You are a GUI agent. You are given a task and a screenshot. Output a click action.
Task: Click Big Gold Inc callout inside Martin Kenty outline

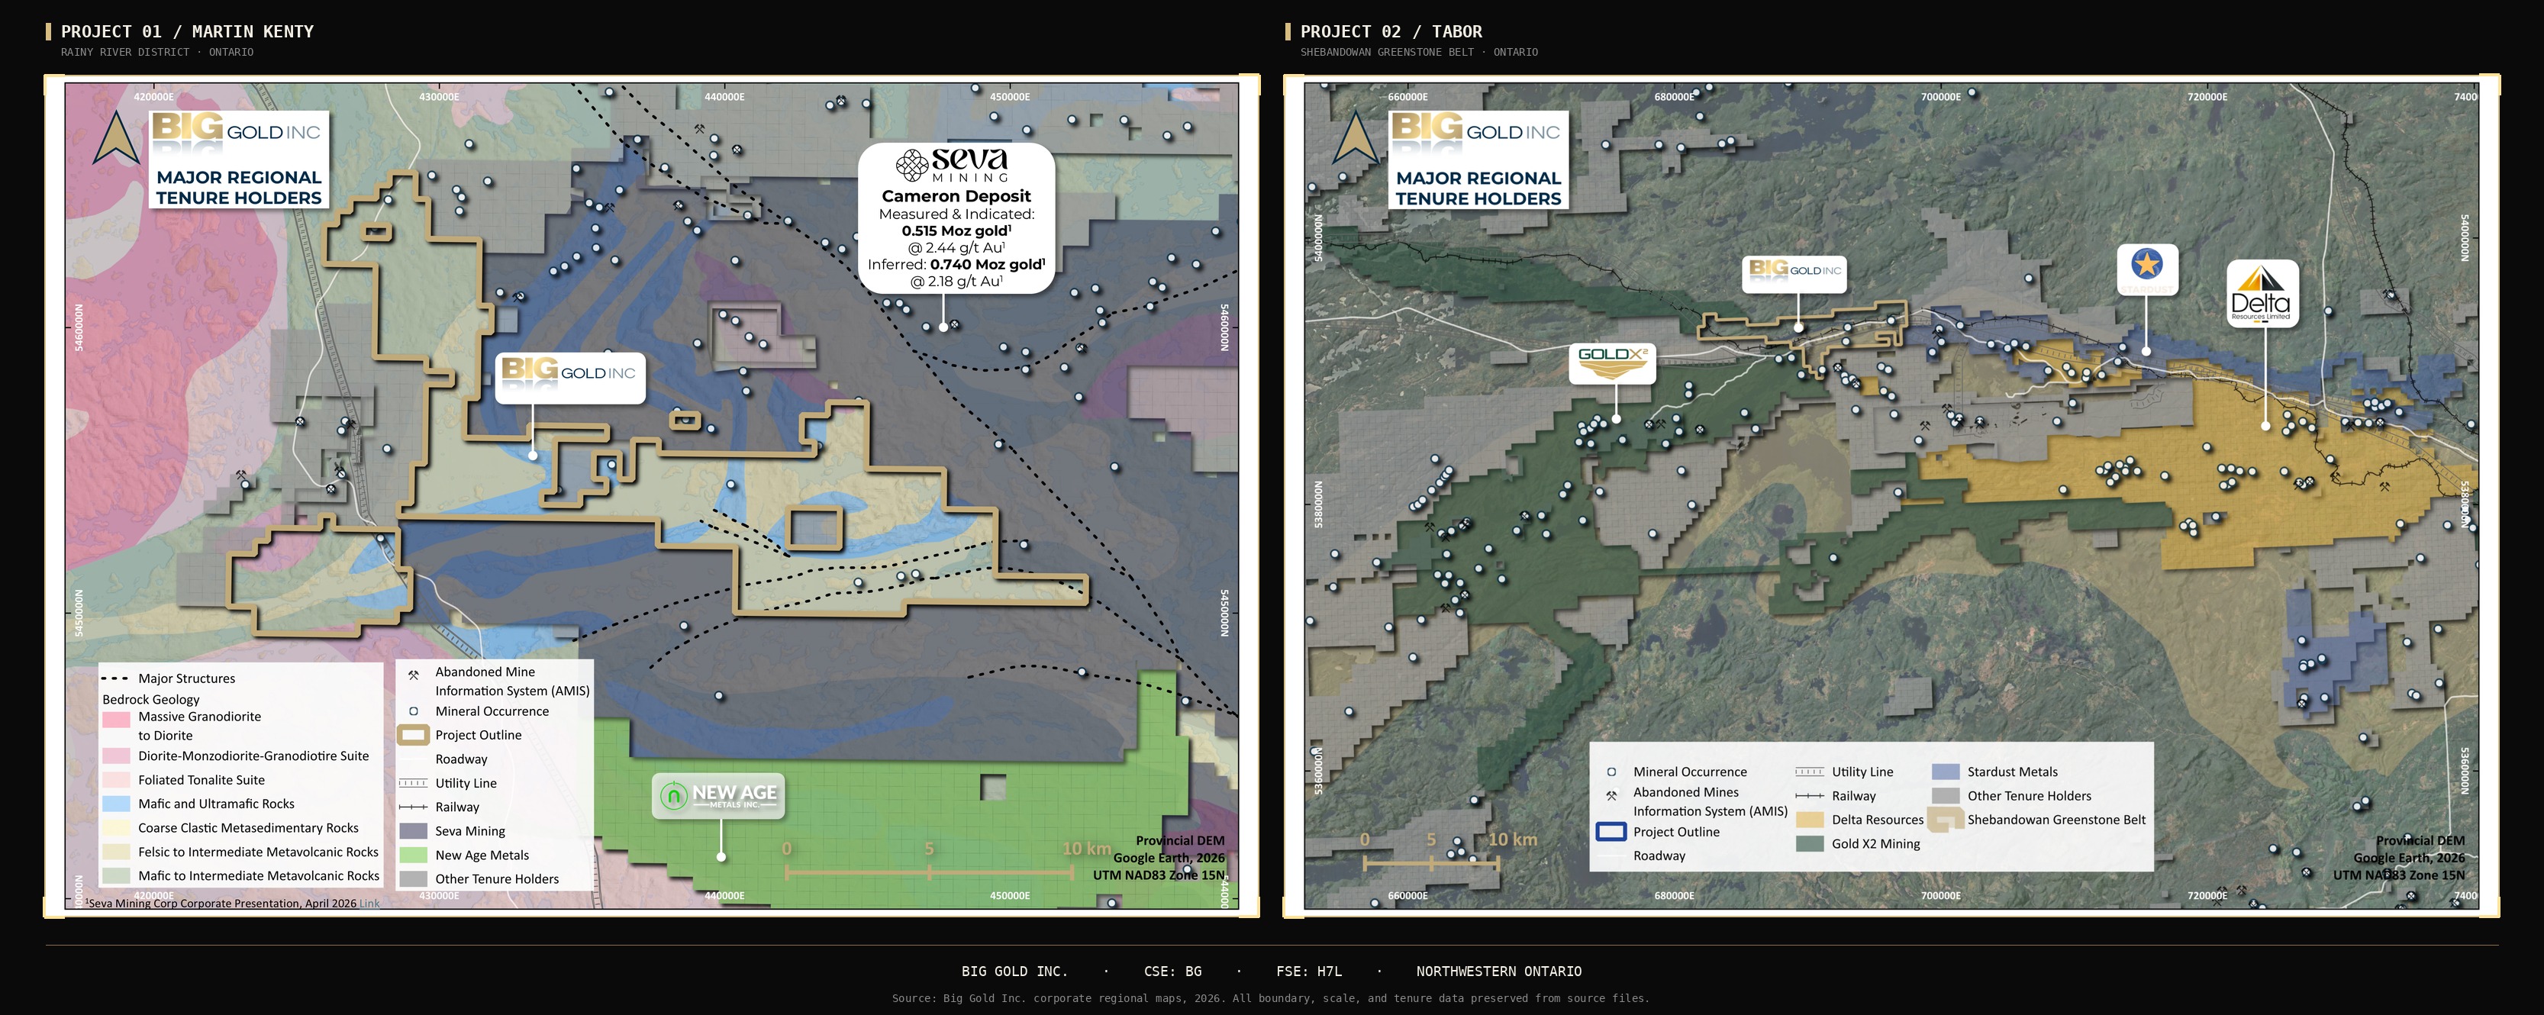(x=570, y=377)
